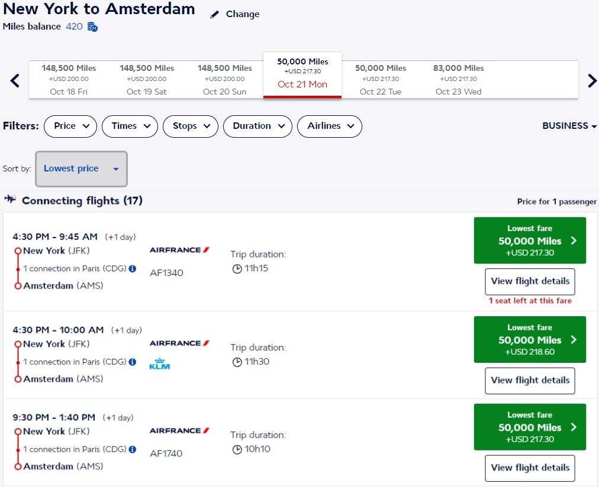Show later dates with right arrow
The height and width of the screenshot is (487, 599).
(x=591, y=80)
